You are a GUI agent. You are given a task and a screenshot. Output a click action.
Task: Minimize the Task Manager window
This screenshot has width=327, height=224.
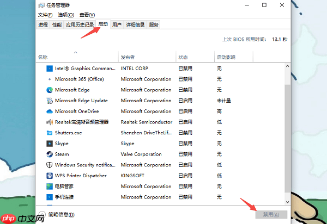point(247,5)
